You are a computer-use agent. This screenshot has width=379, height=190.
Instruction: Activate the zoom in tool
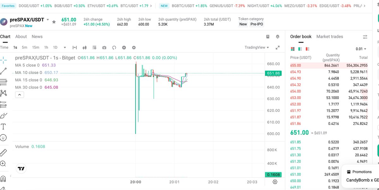point(3,163)
